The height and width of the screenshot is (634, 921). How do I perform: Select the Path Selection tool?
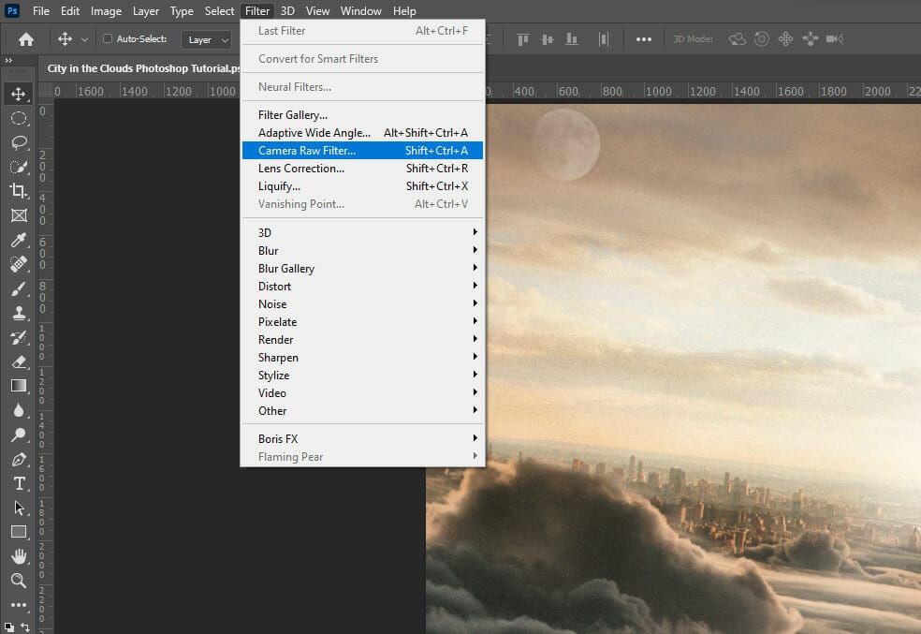tap(18, 508)
